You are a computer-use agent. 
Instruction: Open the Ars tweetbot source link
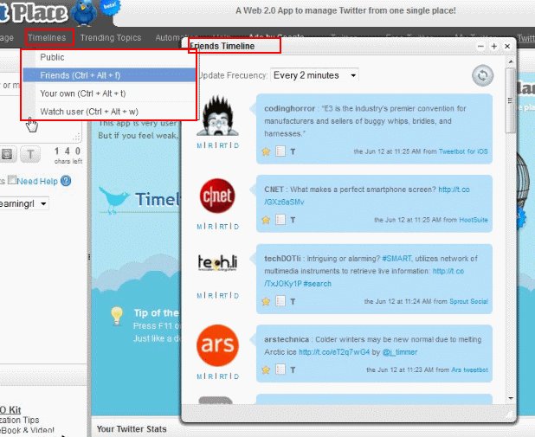[x=469, y=370]
